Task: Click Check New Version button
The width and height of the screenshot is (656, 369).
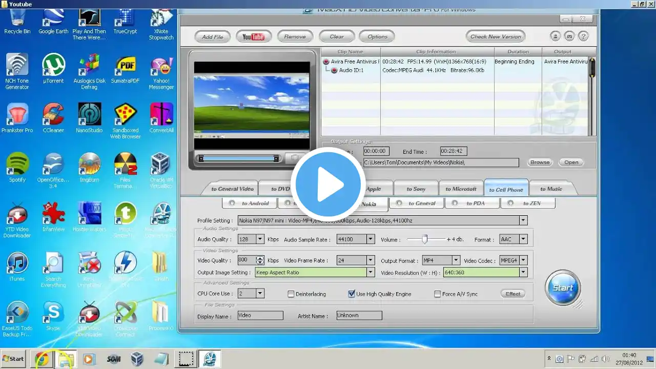Action: click(496, 36)
